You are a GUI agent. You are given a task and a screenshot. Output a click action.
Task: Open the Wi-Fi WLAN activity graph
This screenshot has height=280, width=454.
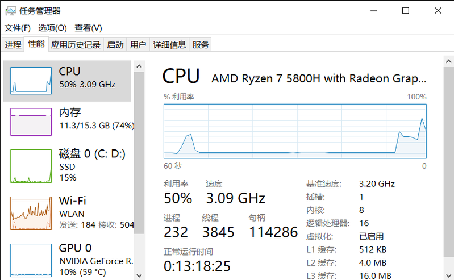pos(31,214)
